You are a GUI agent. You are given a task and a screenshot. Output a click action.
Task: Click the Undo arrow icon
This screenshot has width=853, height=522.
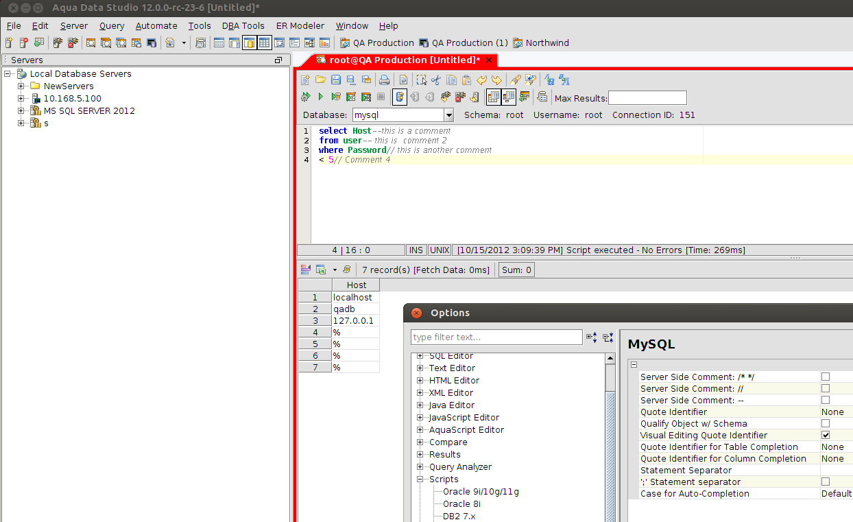pos(482,80)
